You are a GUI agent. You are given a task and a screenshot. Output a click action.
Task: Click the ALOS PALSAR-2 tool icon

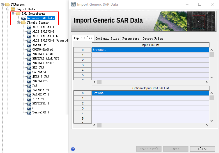point(29,32)
